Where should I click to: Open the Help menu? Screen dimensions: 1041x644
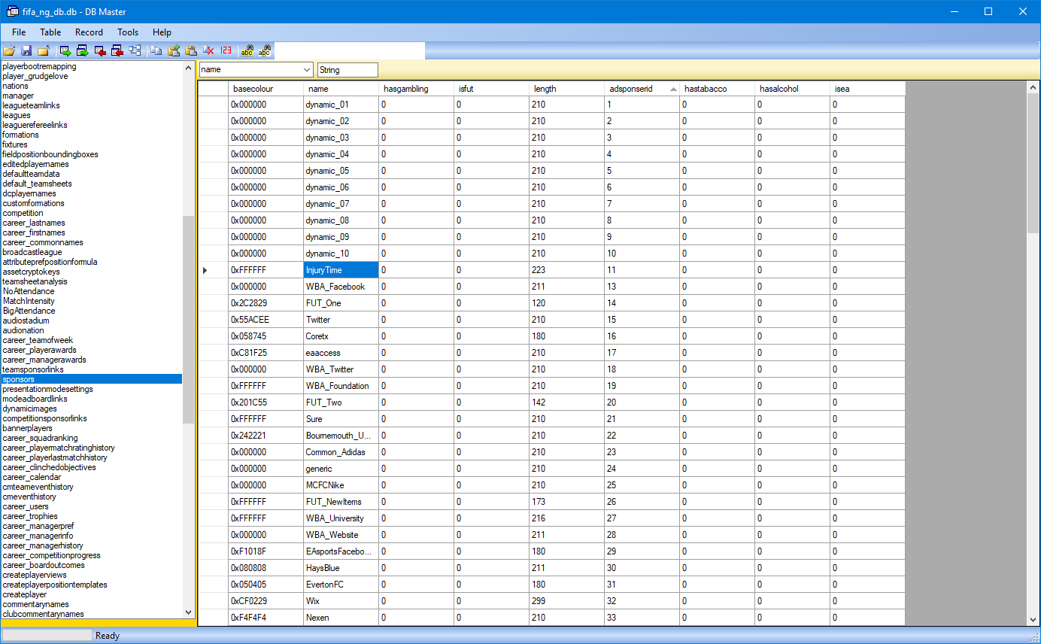162,32
